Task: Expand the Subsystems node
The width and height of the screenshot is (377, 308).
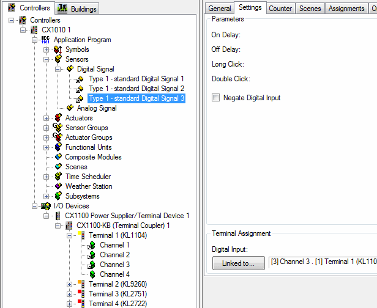Action: [x=46, y=196]
